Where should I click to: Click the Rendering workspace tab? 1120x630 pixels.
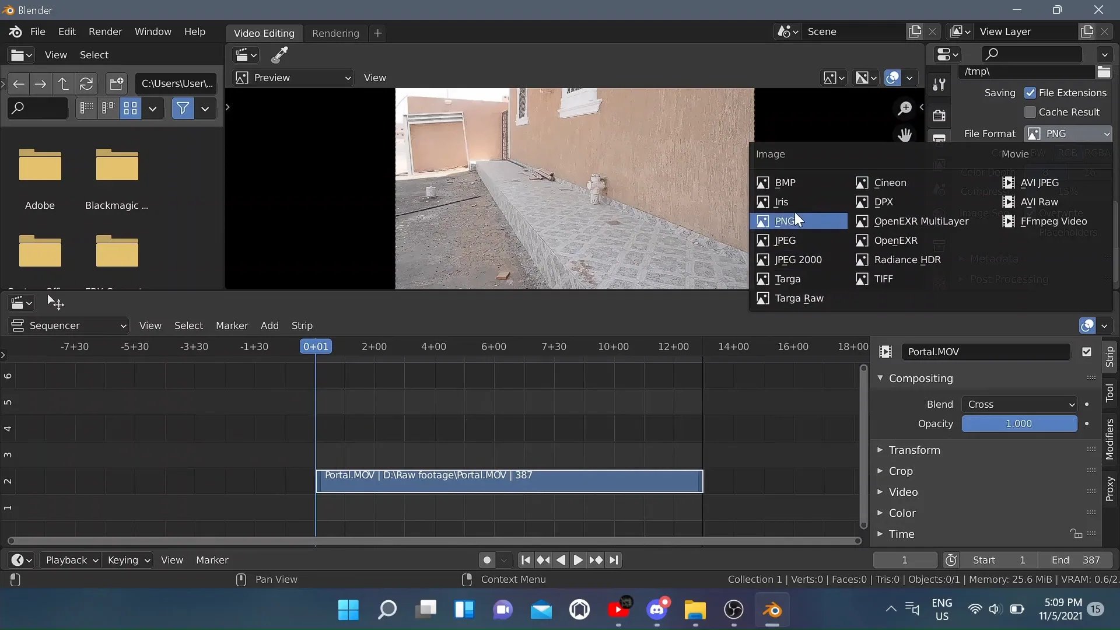335,32
